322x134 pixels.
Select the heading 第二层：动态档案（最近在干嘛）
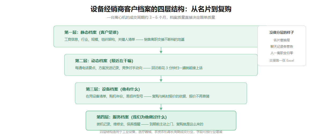point(104,61)
